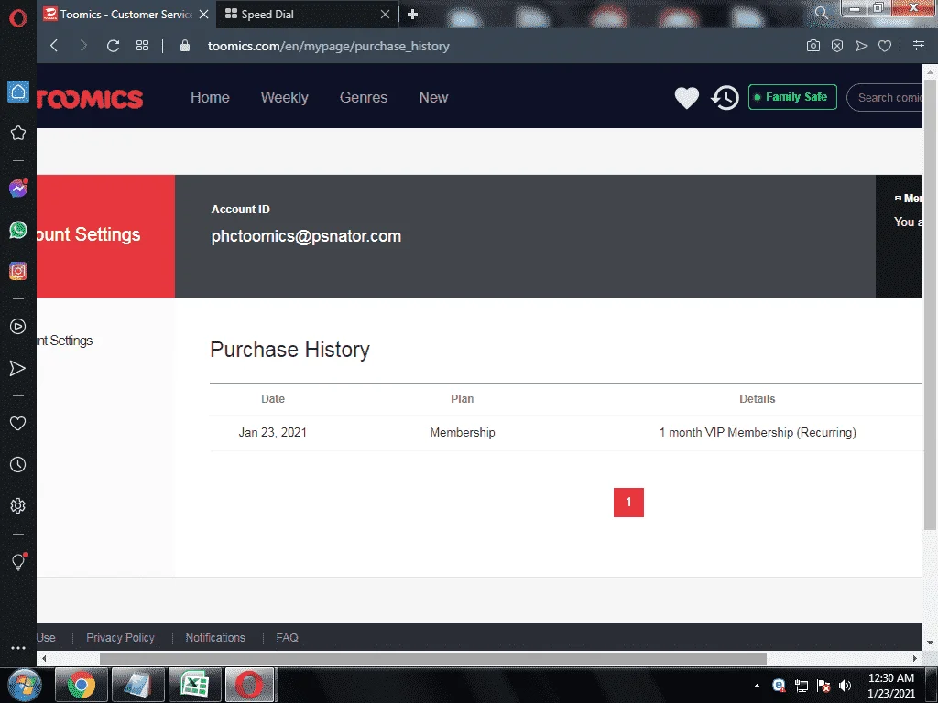Close the Toomics Customer Service tab
This screenshot has height=703, width=938.
tap(204, 15)
